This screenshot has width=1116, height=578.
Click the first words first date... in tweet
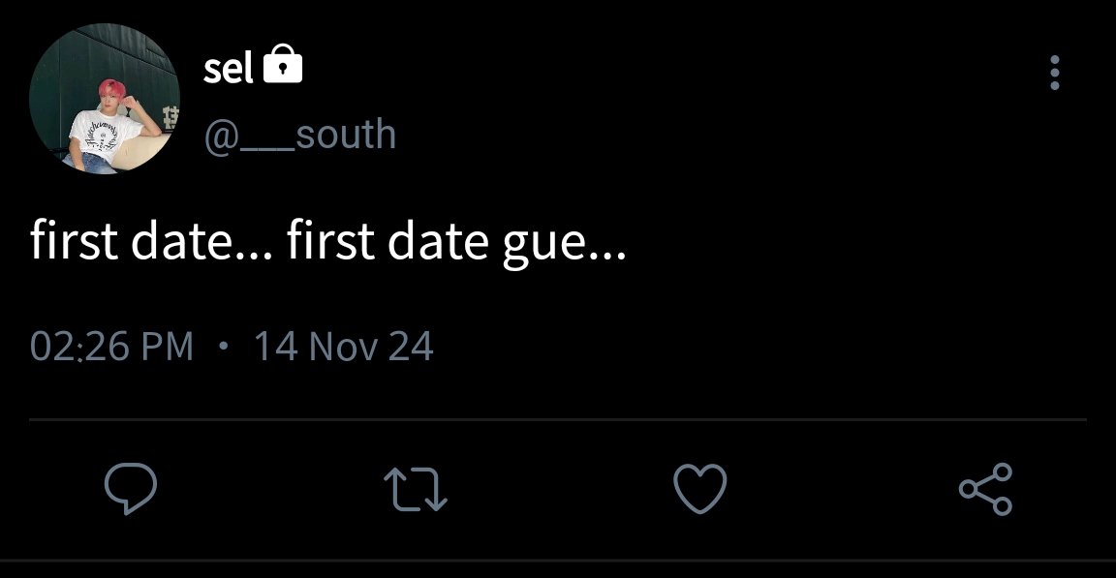point(151,240)
